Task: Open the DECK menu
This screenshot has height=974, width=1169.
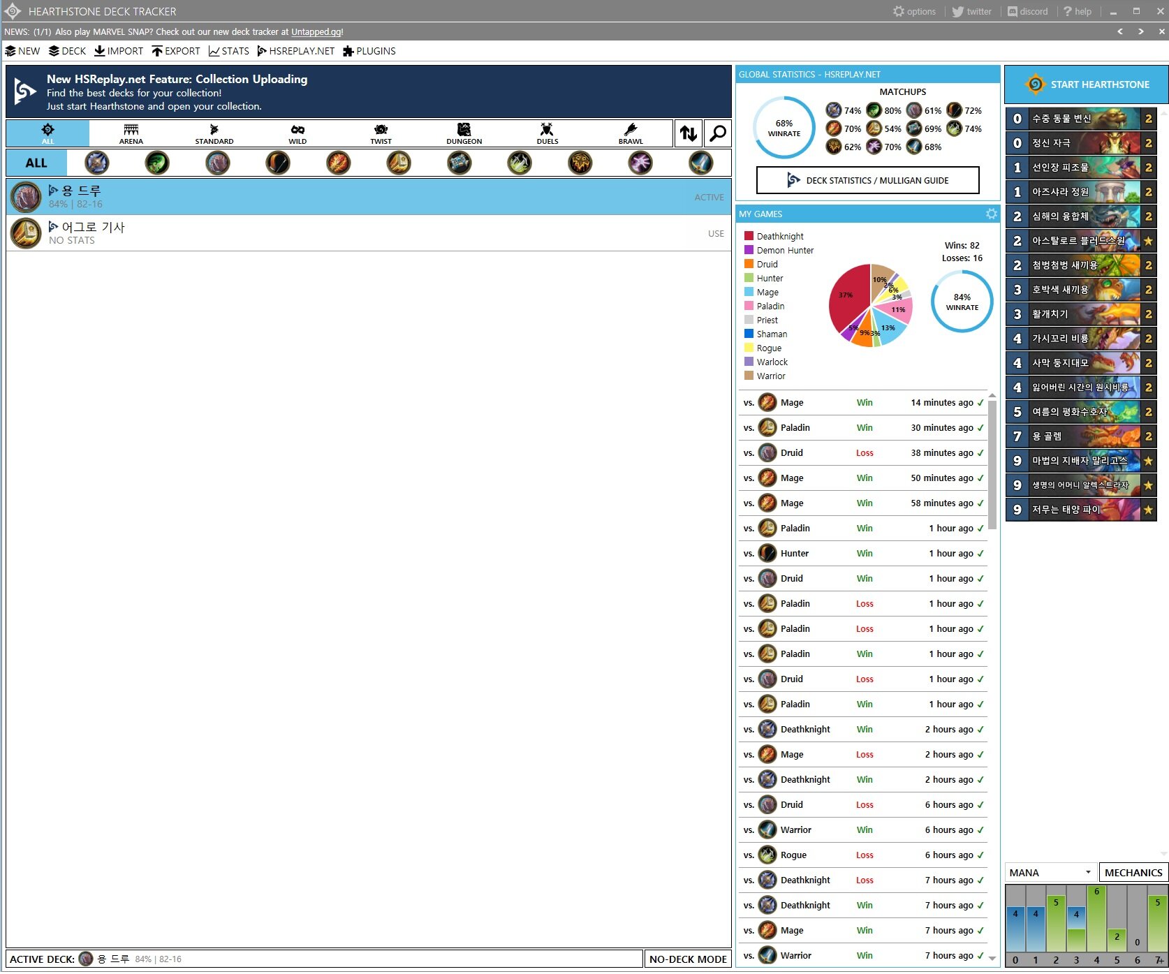Action: click(67, 51)
